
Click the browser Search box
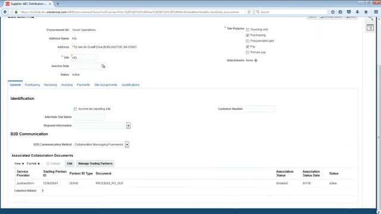coord(291,12)
